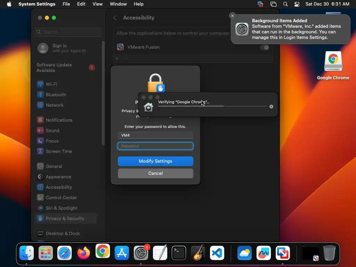356x267 pixels.
Task: Select Screen Time in sidebar
Action: [x=66, y=152]
